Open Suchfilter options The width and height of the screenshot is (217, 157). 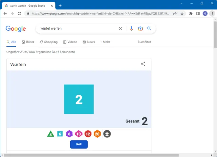[144, 42]
